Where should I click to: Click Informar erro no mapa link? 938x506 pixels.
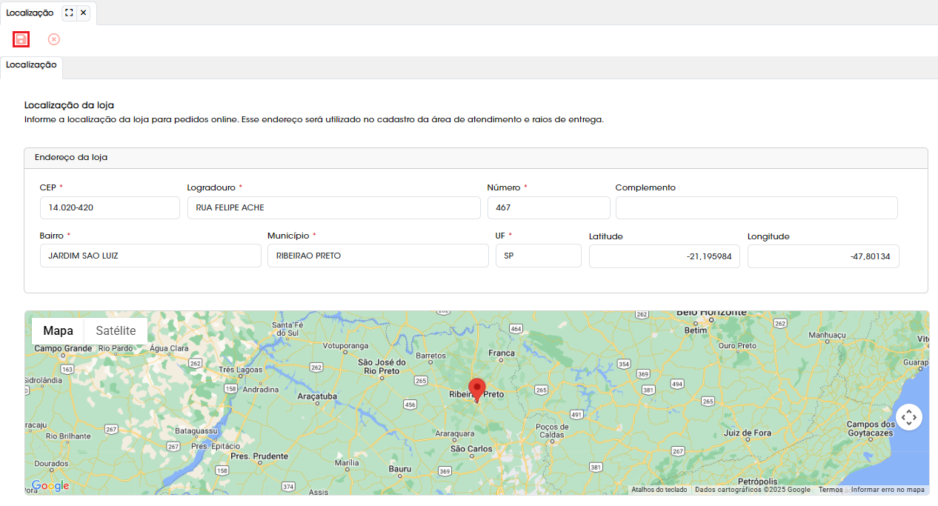coord(888,490)
